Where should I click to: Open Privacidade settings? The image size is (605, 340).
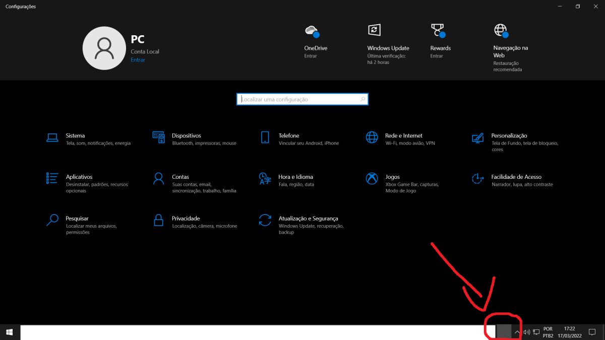(x=195, y=222)
